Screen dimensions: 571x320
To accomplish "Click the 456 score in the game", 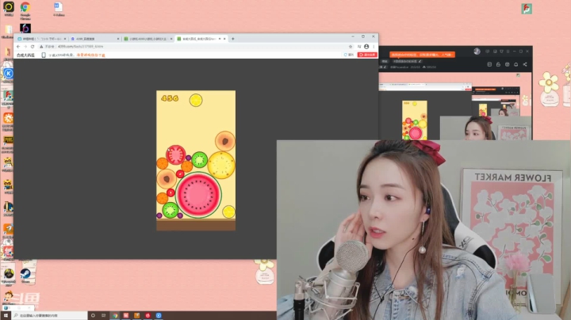I will (170, 98).
